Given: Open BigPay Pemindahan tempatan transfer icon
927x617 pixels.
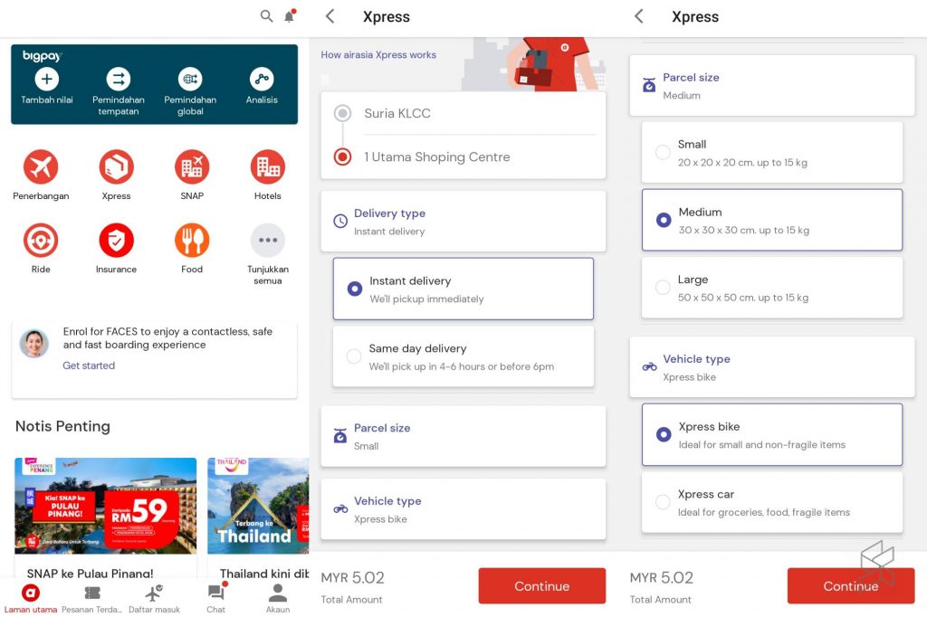Looking at the screenshot, I should coord(119,79).
